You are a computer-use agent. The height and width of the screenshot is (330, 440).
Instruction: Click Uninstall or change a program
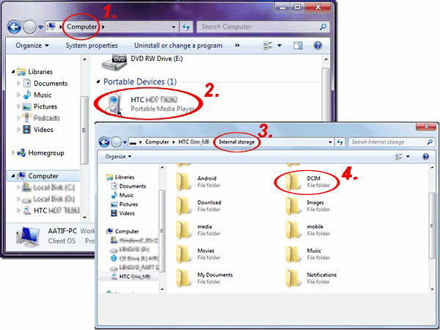point(178,45)
